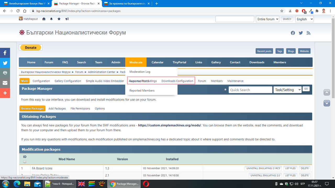This screenshot has height=188, width=335.
Task: Click List Files for FA Board Icons
Action: 290,168
